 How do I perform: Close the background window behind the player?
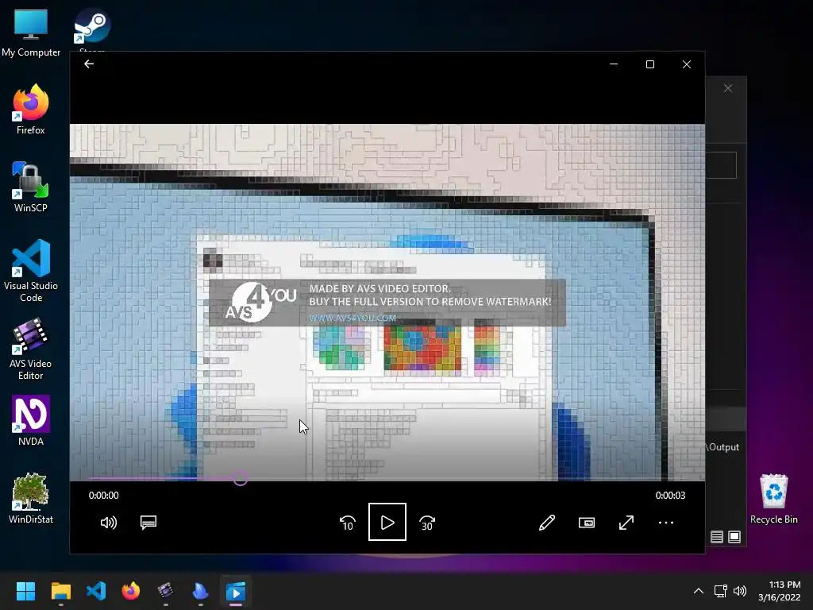tap(728, 88)
